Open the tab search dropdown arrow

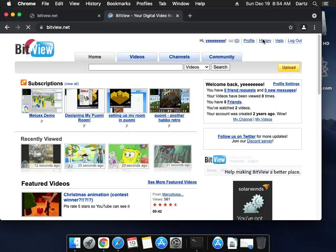point(314,16)
